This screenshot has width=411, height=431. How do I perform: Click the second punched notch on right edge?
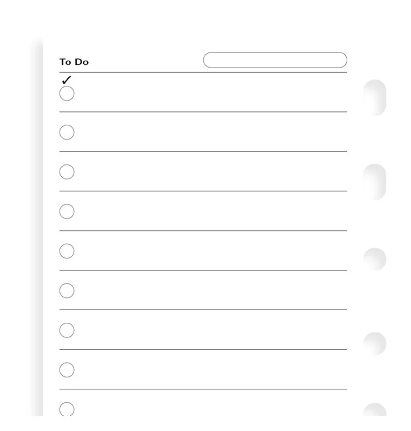375,182
